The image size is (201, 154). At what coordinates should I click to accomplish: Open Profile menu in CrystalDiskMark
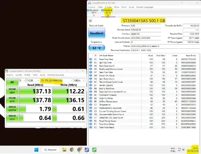pos(27,75)
